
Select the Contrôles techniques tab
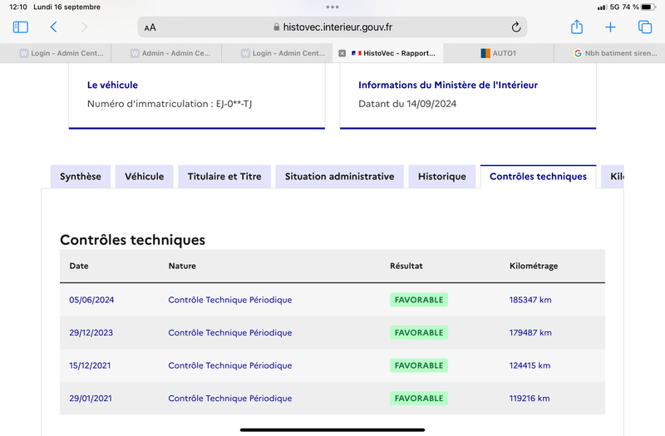538,176
